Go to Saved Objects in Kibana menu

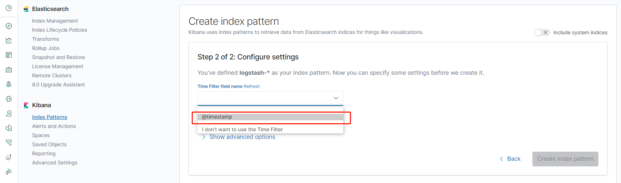pyautogui.click(x=49, y=144)
